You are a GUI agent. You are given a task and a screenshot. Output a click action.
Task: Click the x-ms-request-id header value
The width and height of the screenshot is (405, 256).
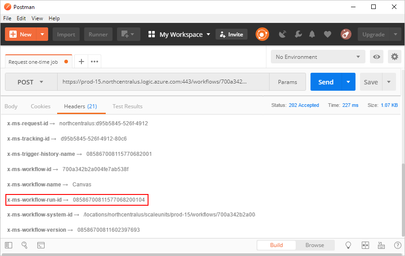coord(103,124)
